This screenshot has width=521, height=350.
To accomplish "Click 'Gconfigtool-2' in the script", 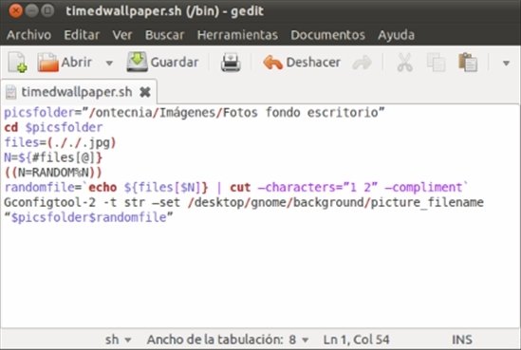I will point(50,203).
